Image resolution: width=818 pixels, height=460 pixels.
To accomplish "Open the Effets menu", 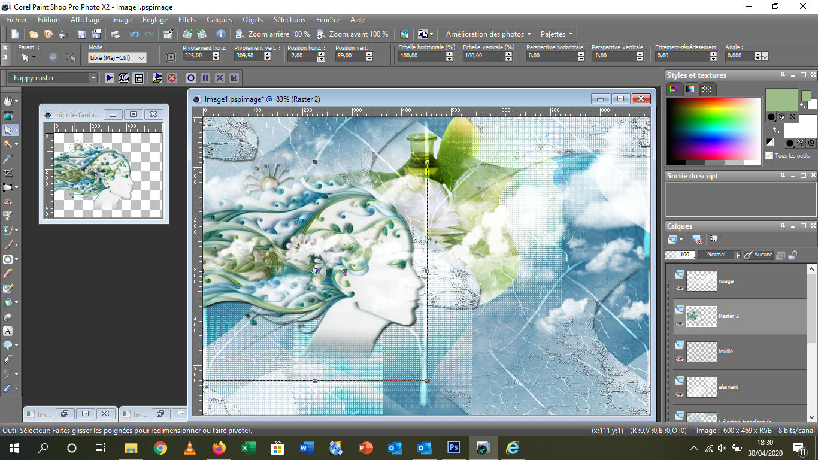I will [187, 20].
